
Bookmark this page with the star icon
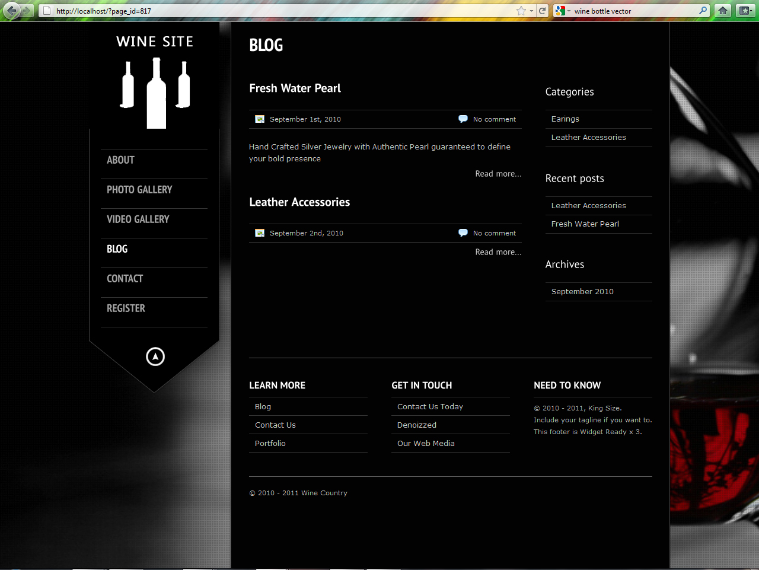pyautogui.click(x=521, y=11)
